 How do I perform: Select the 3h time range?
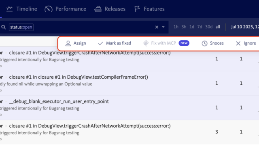click(184, 27)
